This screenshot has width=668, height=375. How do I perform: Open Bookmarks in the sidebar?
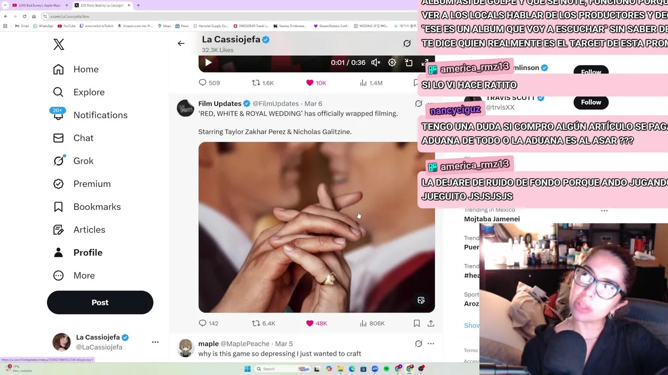point(87,207)
